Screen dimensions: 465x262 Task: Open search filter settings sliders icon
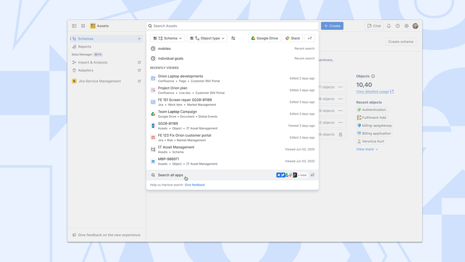233,38
